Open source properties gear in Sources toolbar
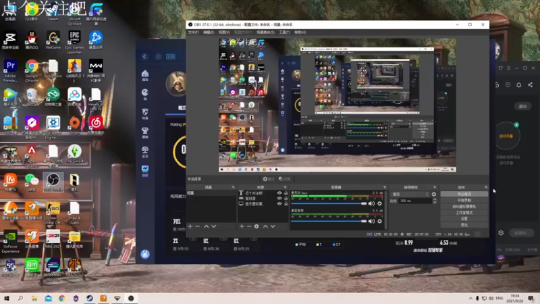Screen dimensions: 540x304 click(x=256, y=226)
